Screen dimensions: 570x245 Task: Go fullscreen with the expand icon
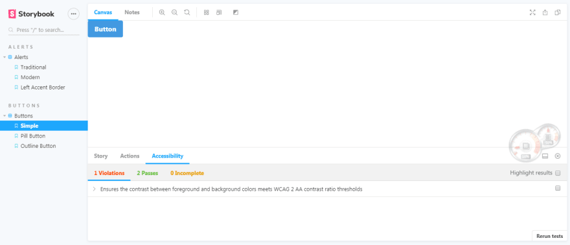(x=532, y=12)
